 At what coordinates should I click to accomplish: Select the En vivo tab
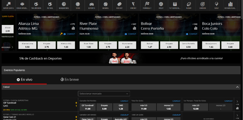[25, 80]
